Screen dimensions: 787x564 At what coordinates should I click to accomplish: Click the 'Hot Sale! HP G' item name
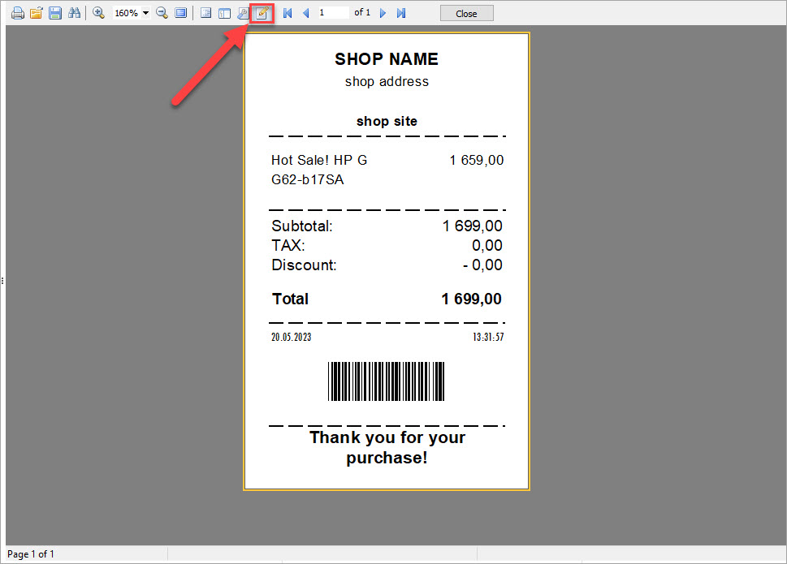319,160
